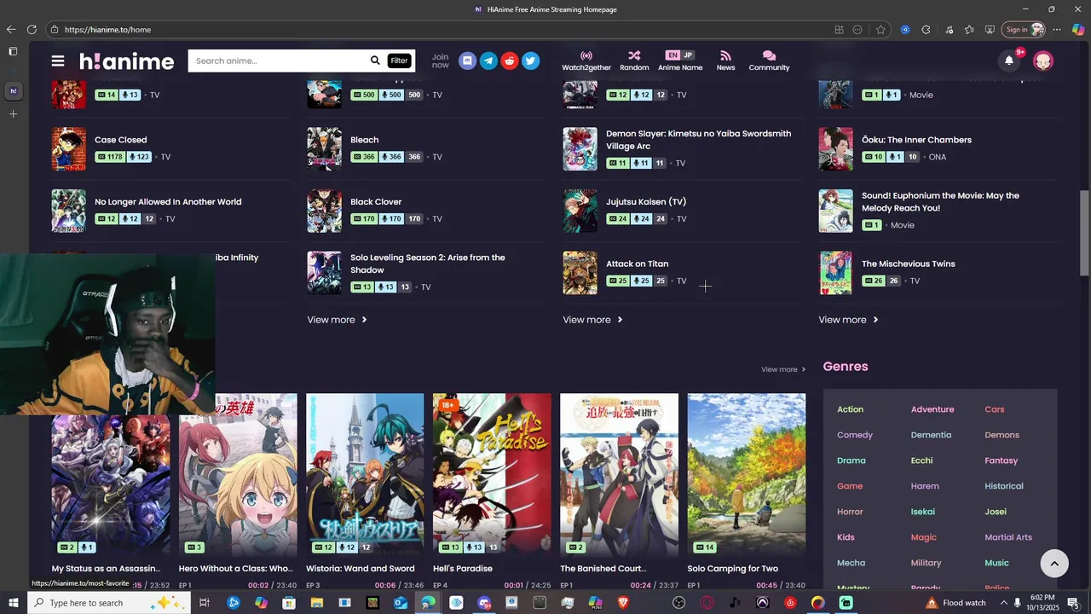Click View more under The Mischievous Twins column

tap(848, 320)
